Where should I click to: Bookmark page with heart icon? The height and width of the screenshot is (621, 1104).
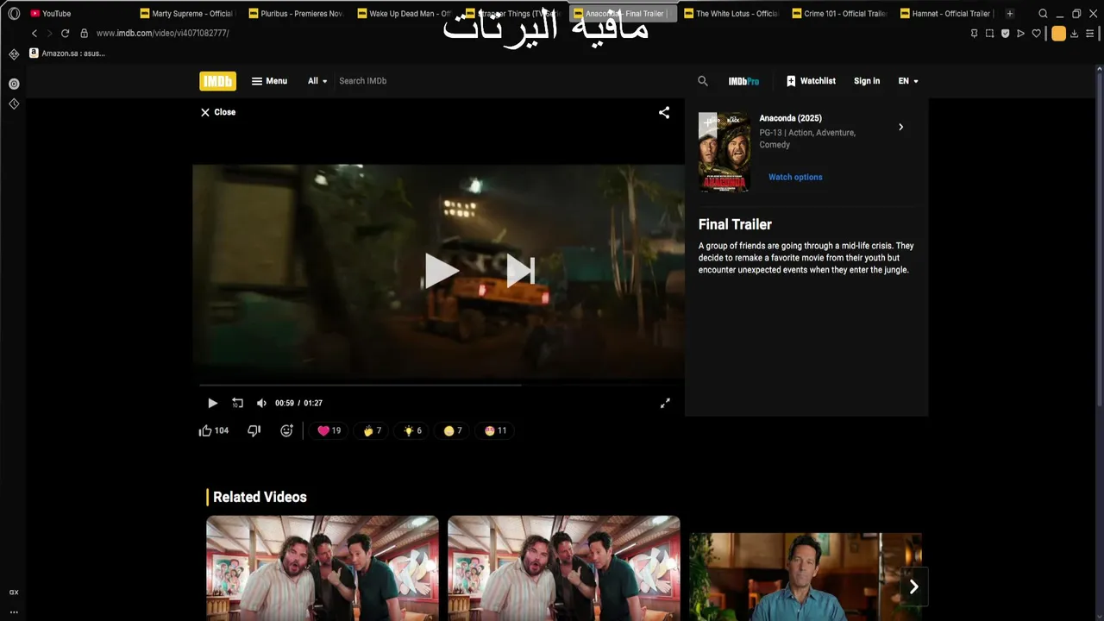coord(1036,34)
